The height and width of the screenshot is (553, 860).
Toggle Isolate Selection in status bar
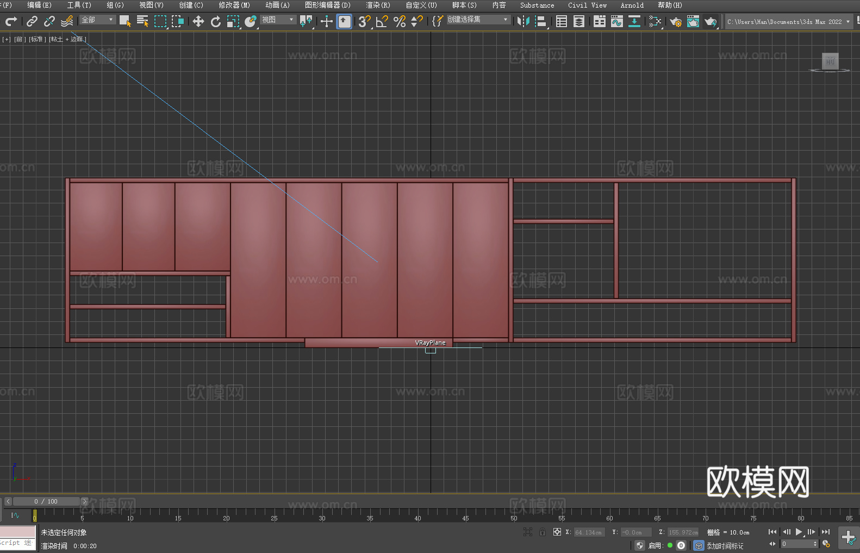point(527,532)
